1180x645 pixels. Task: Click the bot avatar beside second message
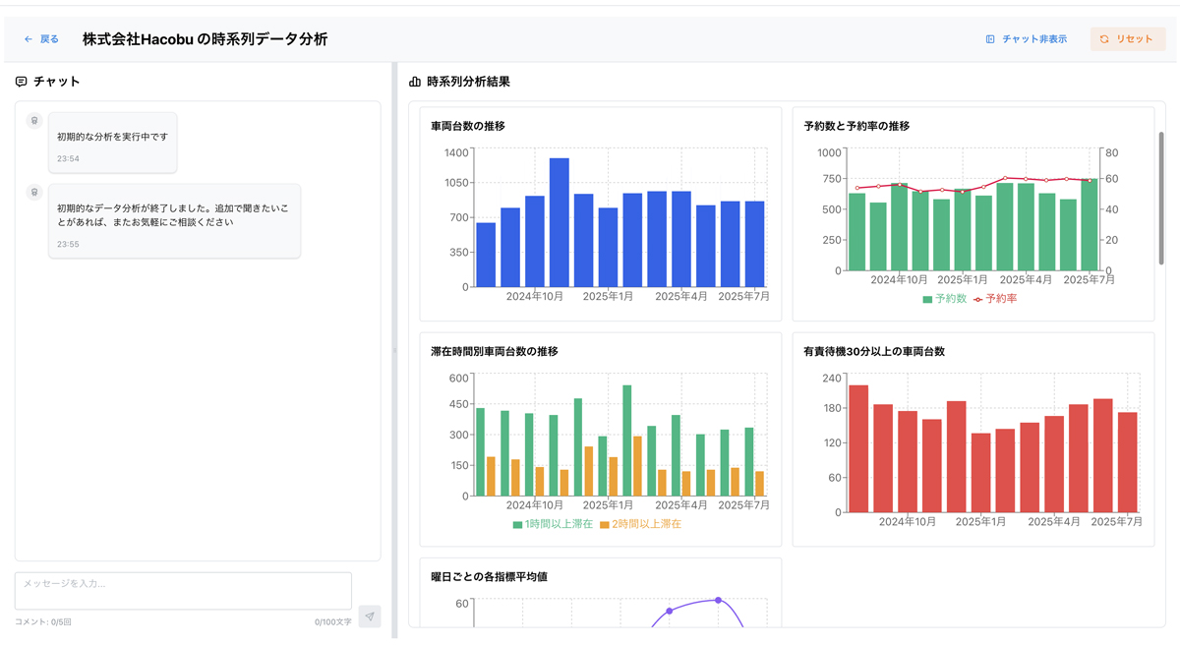[x=34, y=192]
